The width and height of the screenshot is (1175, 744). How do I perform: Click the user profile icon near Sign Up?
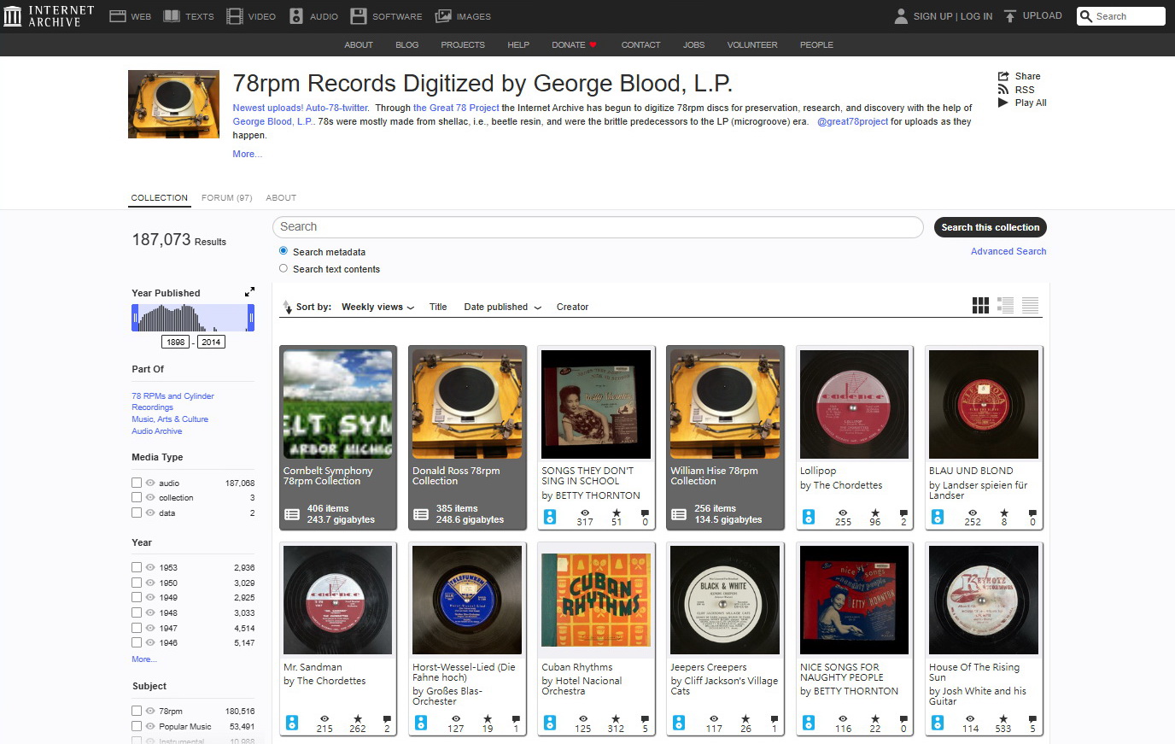(x=901, y=16)
